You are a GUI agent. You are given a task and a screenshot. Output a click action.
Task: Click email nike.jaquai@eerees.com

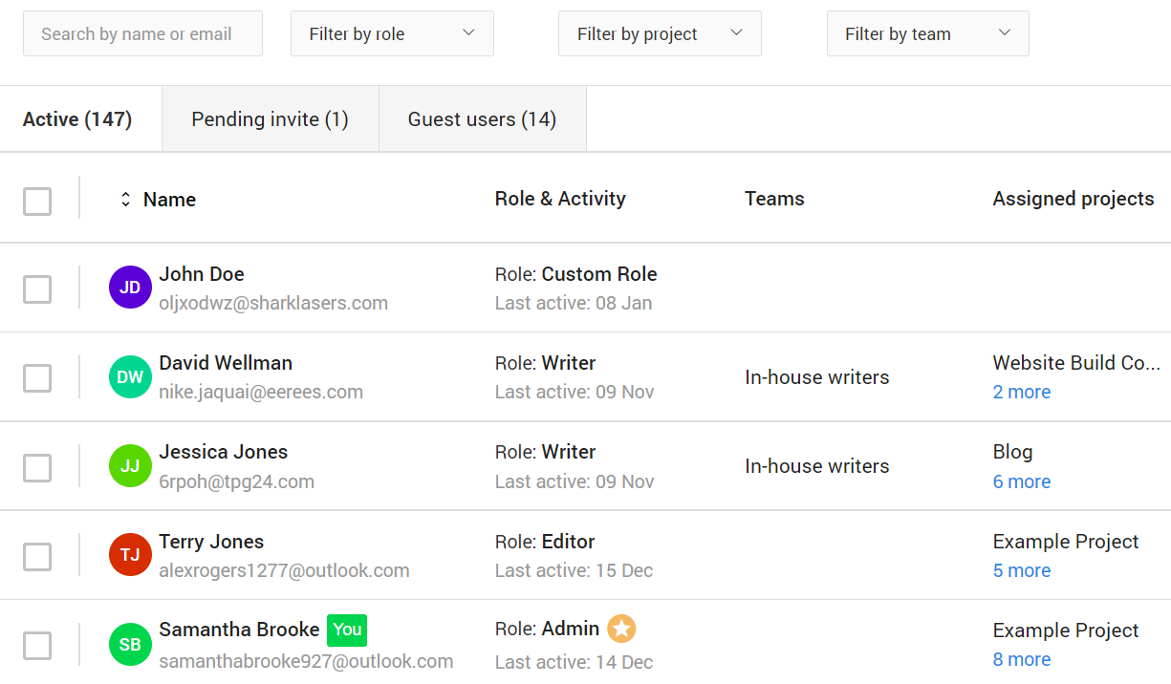[x=261, y=392]
